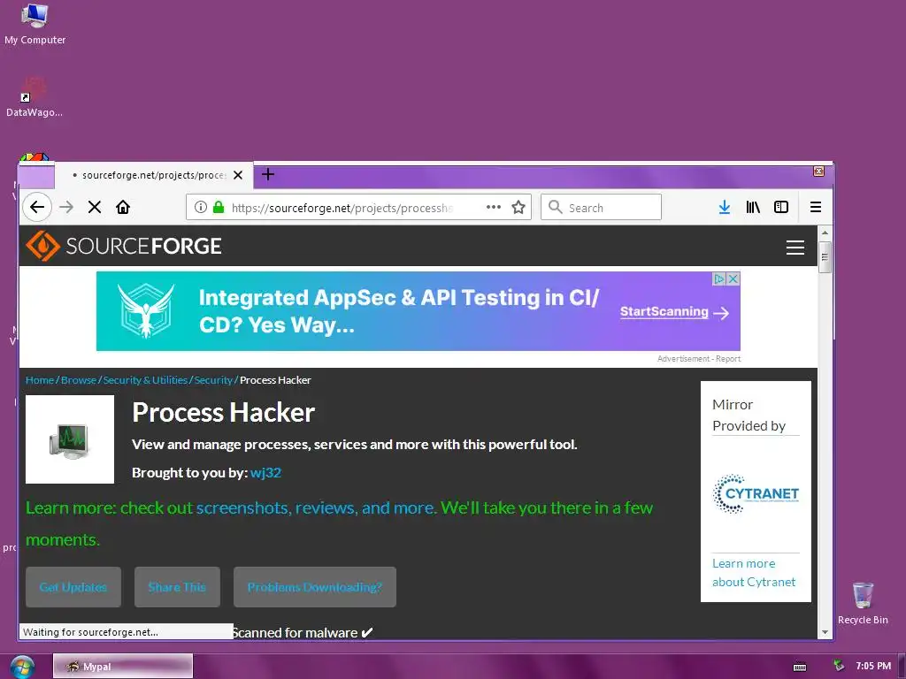Screen dimensions: 906x679
Task: Open the Home breadcrumb link
Action: tap(39, 380)
